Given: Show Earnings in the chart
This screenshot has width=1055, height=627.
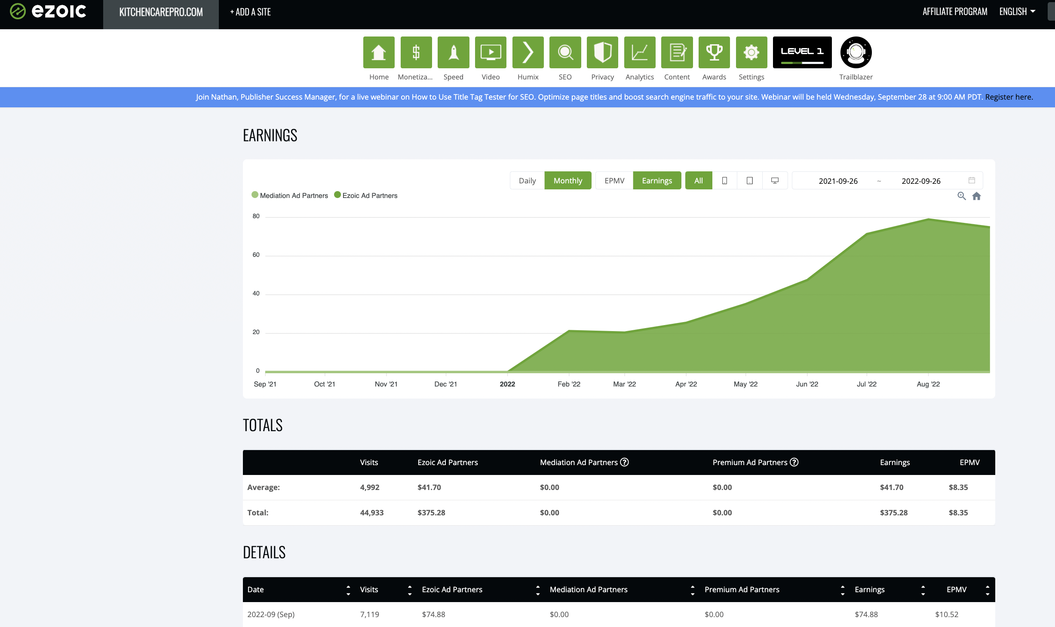Looking at the screenshot, I should [657, 180].
